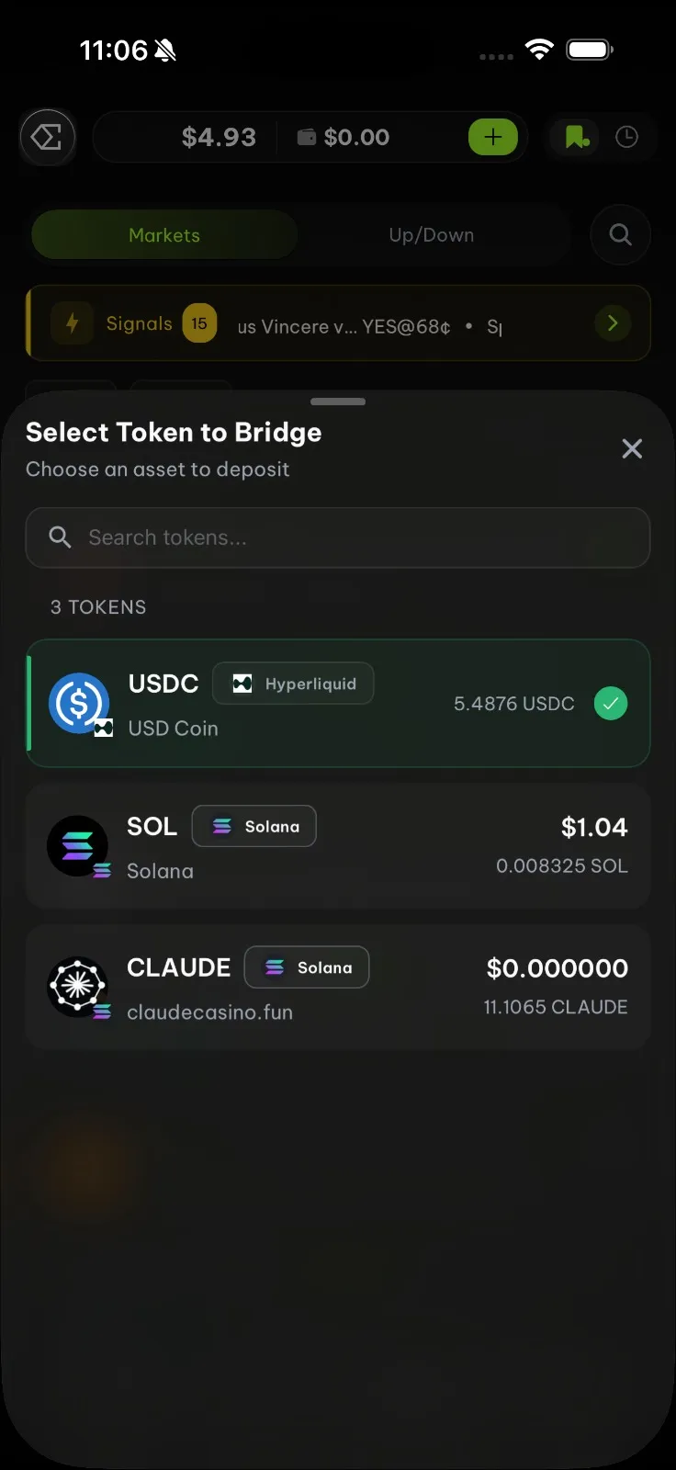Click the USDC coin logo
Viewport: 676px width, 1470px height.
[x=79, y=704]
